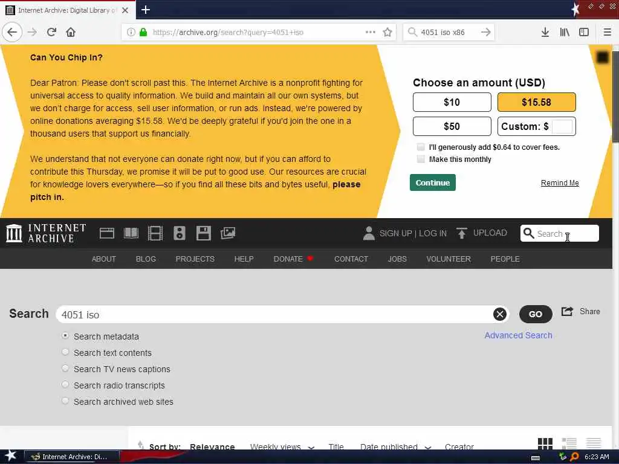Click the UPLOAD link

[x=490, y=233]
